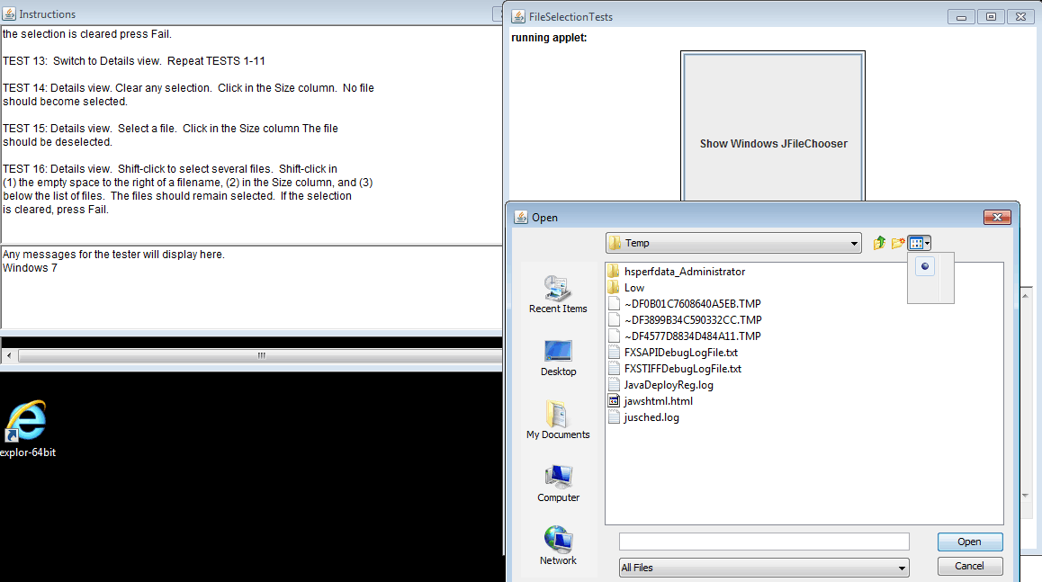This screenshot has width=1042, height=582.
Task: Open Recent Items in the places sidebar
Action: pos(558,295)
